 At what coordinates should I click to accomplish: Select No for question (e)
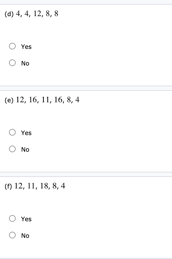pos(12,149)
